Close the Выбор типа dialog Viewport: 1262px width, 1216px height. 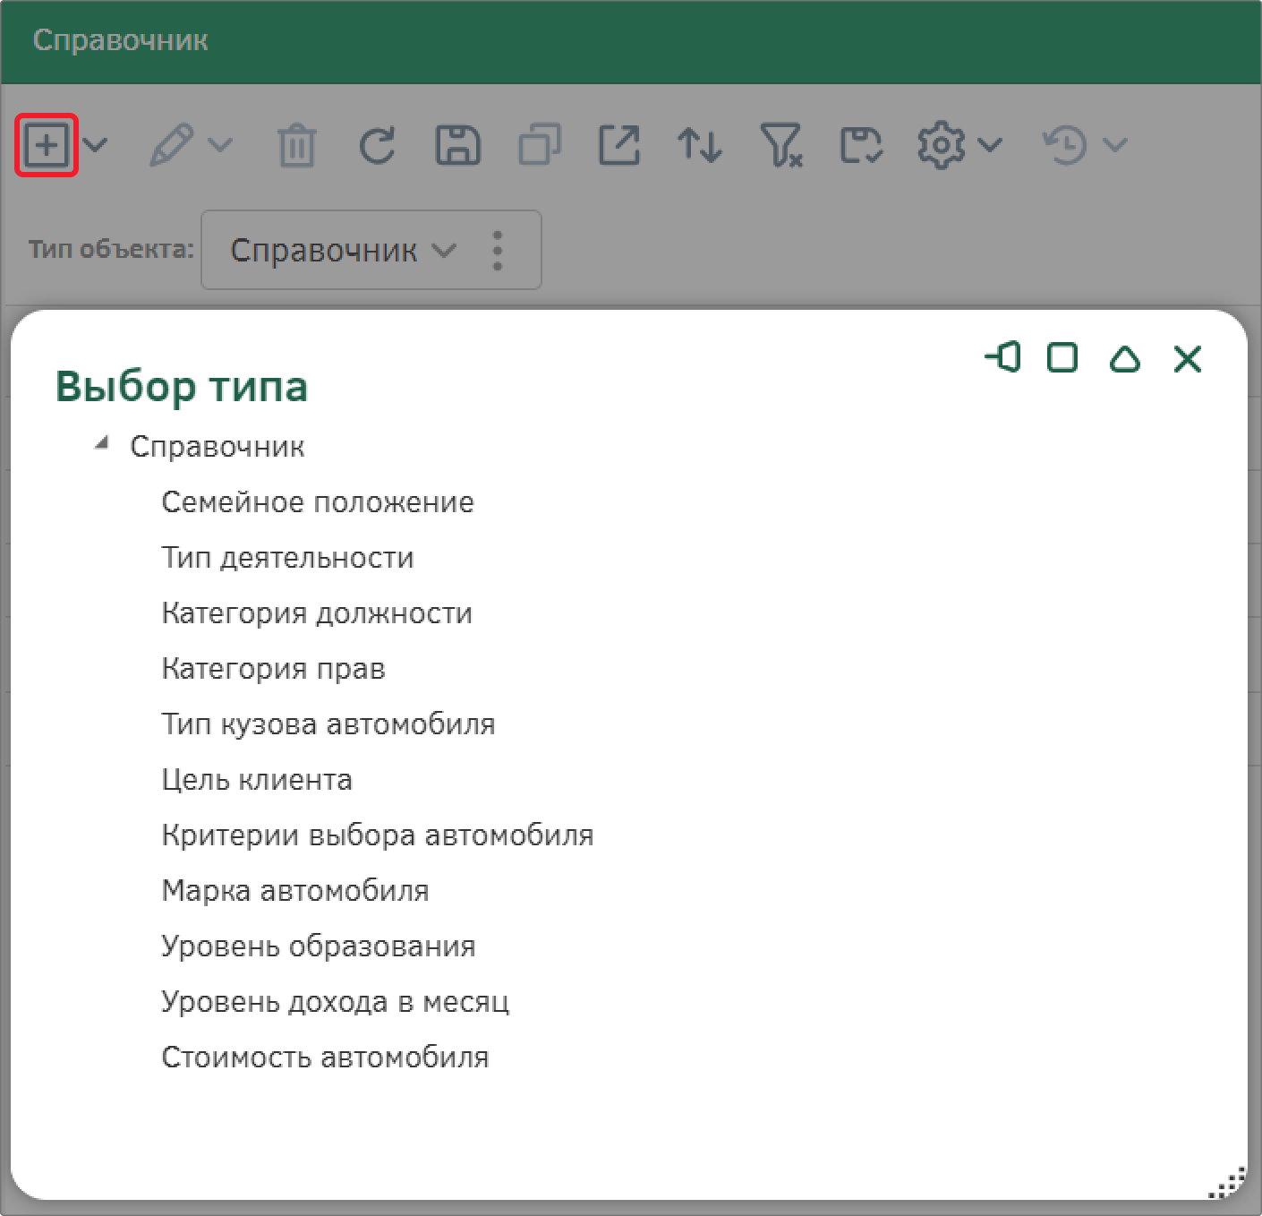(x=1188, y=358)
